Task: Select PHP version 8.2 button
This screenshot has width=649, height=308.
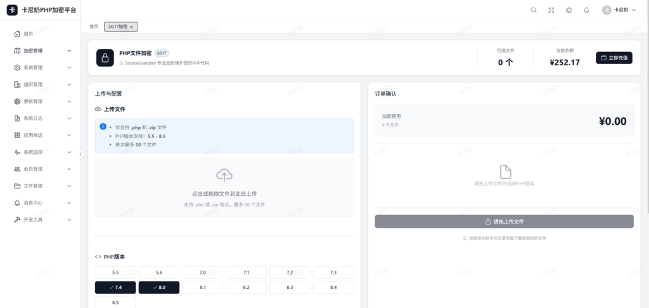Action: pyautogui.click(x=247, y=288)
